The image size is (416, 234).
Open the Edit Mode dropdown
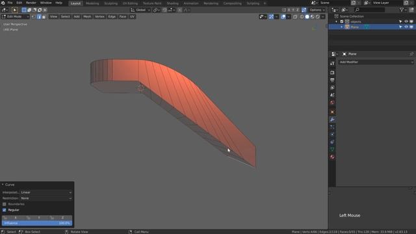(x=16, y=17)
